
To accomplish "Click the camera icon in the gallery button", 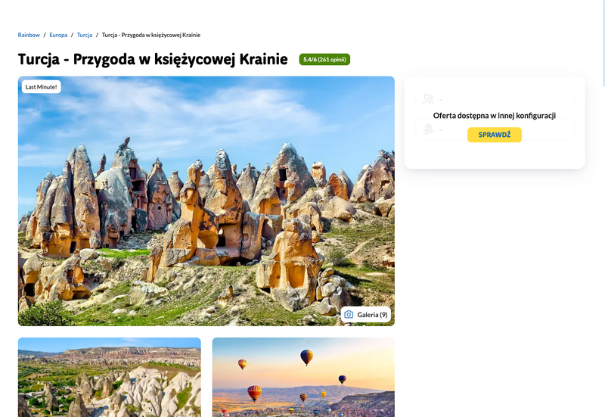I will click(349, 314).
